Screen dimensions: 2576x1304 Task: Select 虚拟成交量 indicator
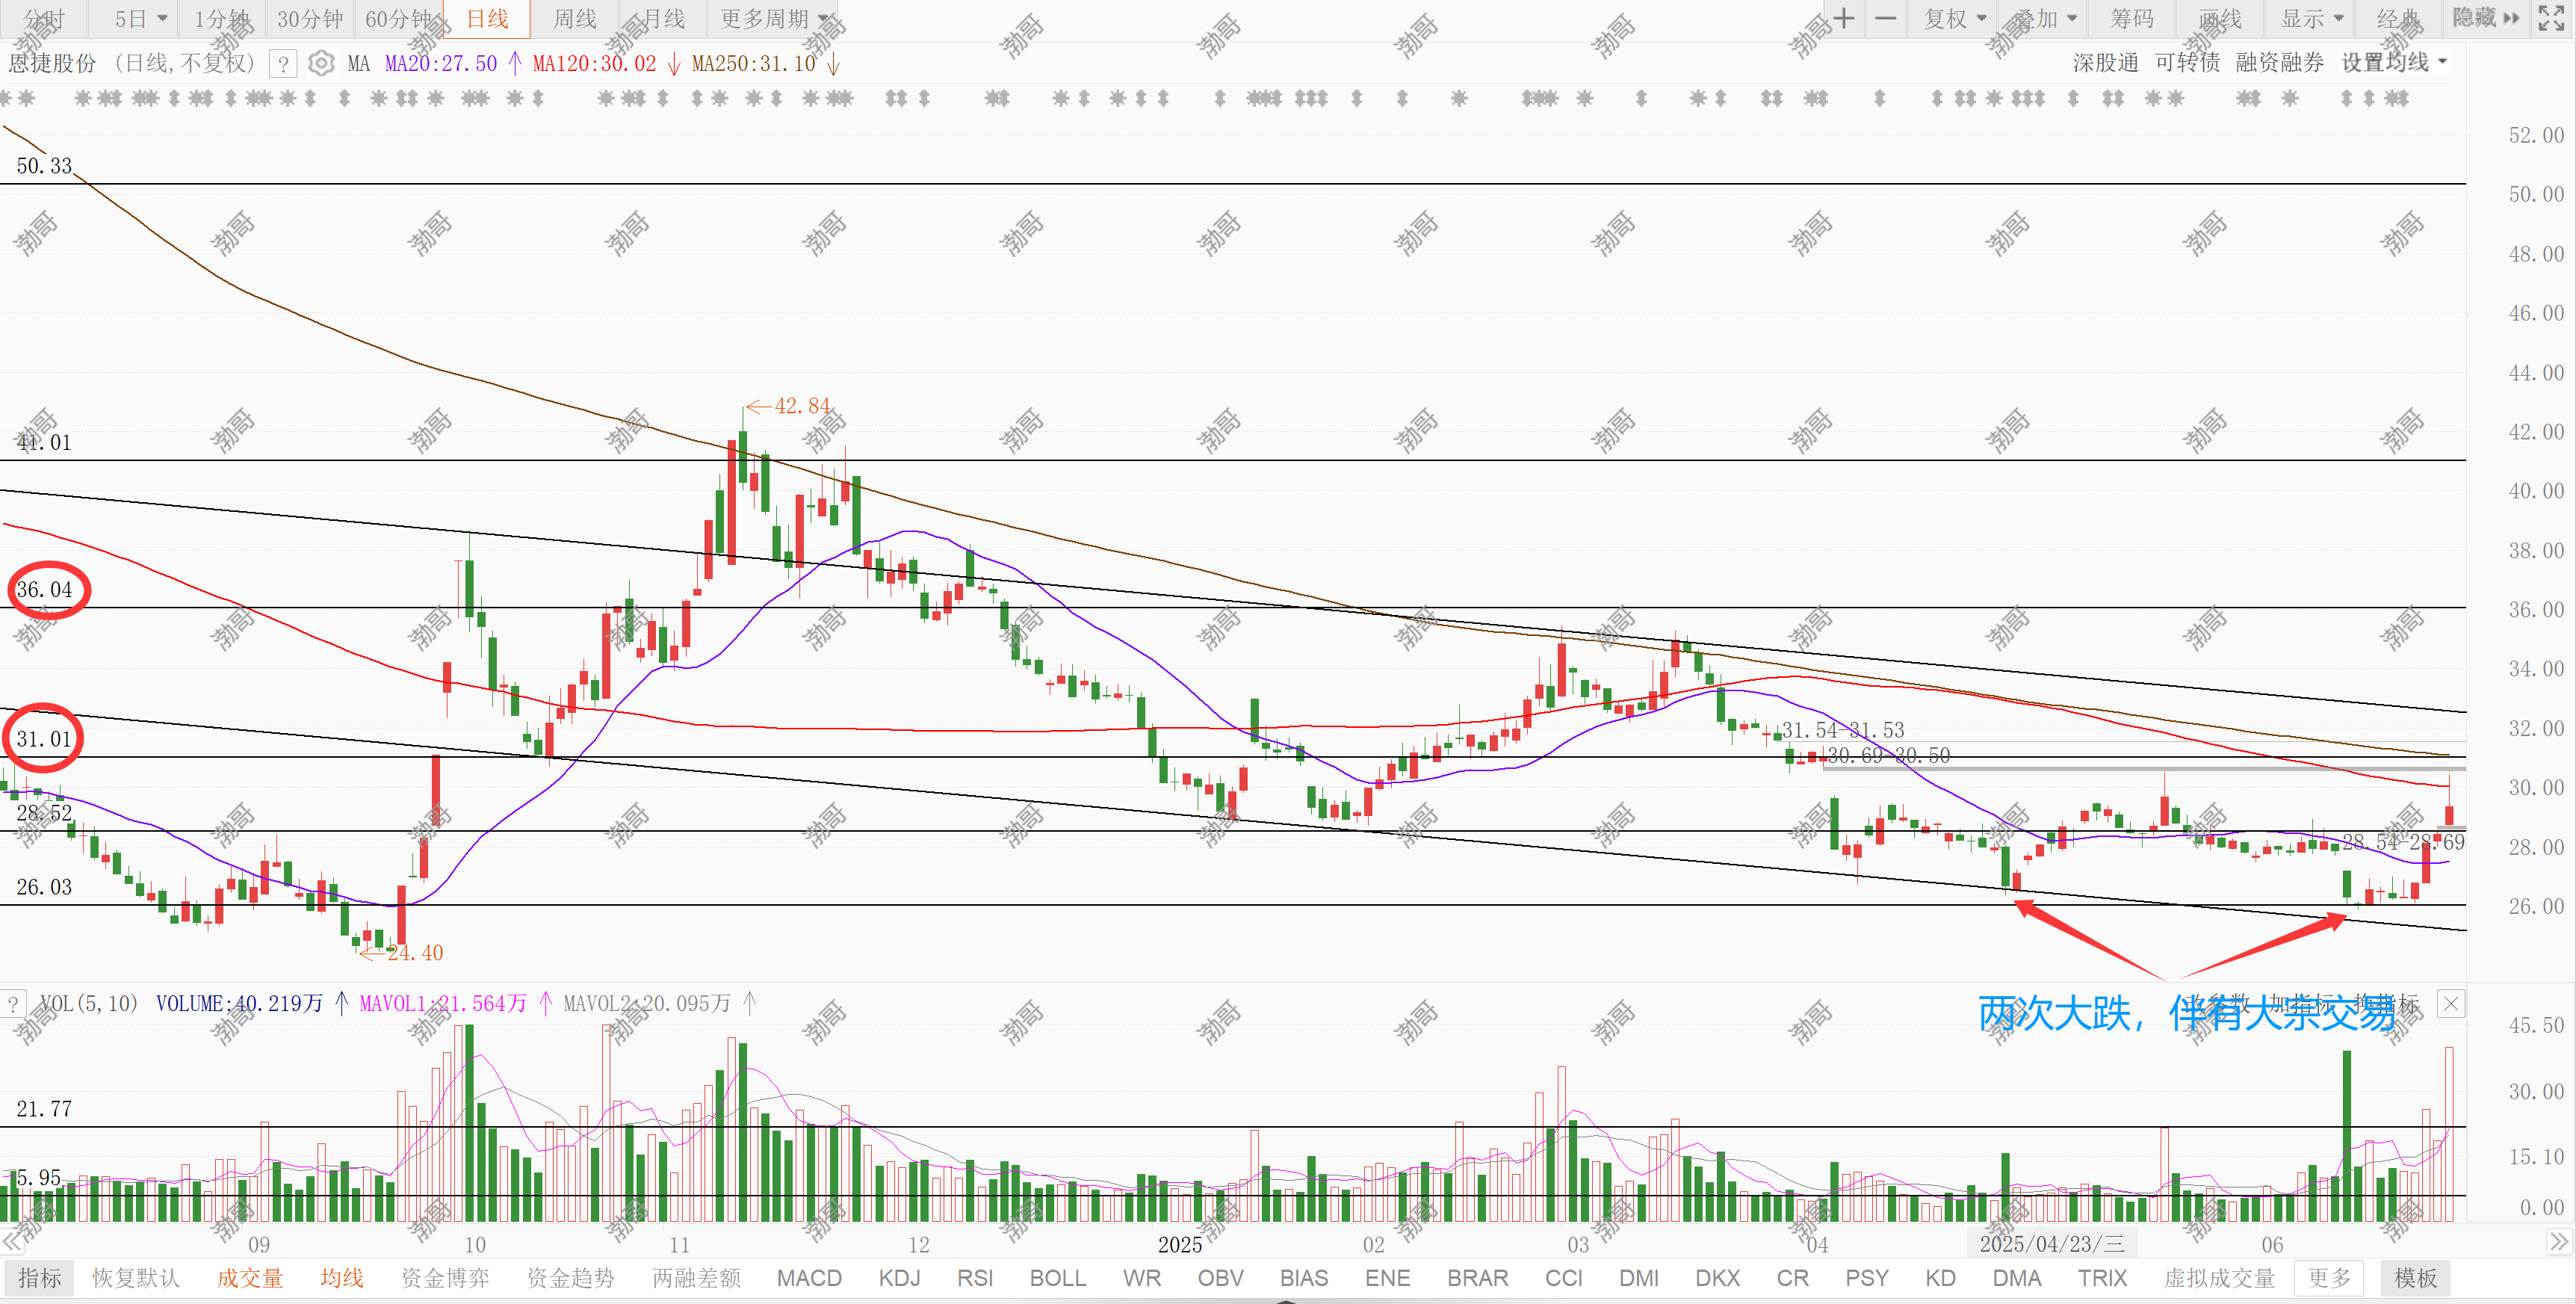click(2220, 1278)
